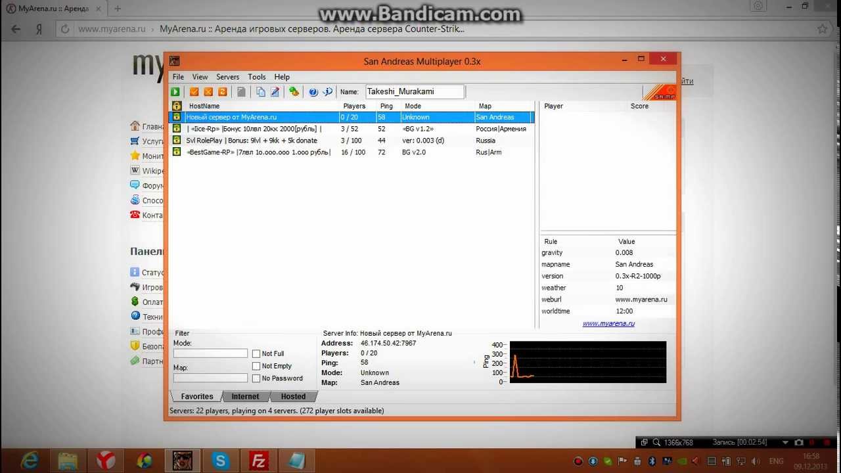This screenshot has height=473, width=841.
Task: Click lock icon of Svl RolePlay row
Action: coord(176,140)
